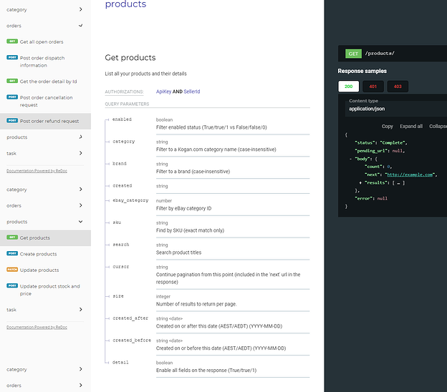The height and width of the screenshot is (392, 447).
Task: Click GET badge beside Get order detail by Id
Action: [x=11, y=81]
